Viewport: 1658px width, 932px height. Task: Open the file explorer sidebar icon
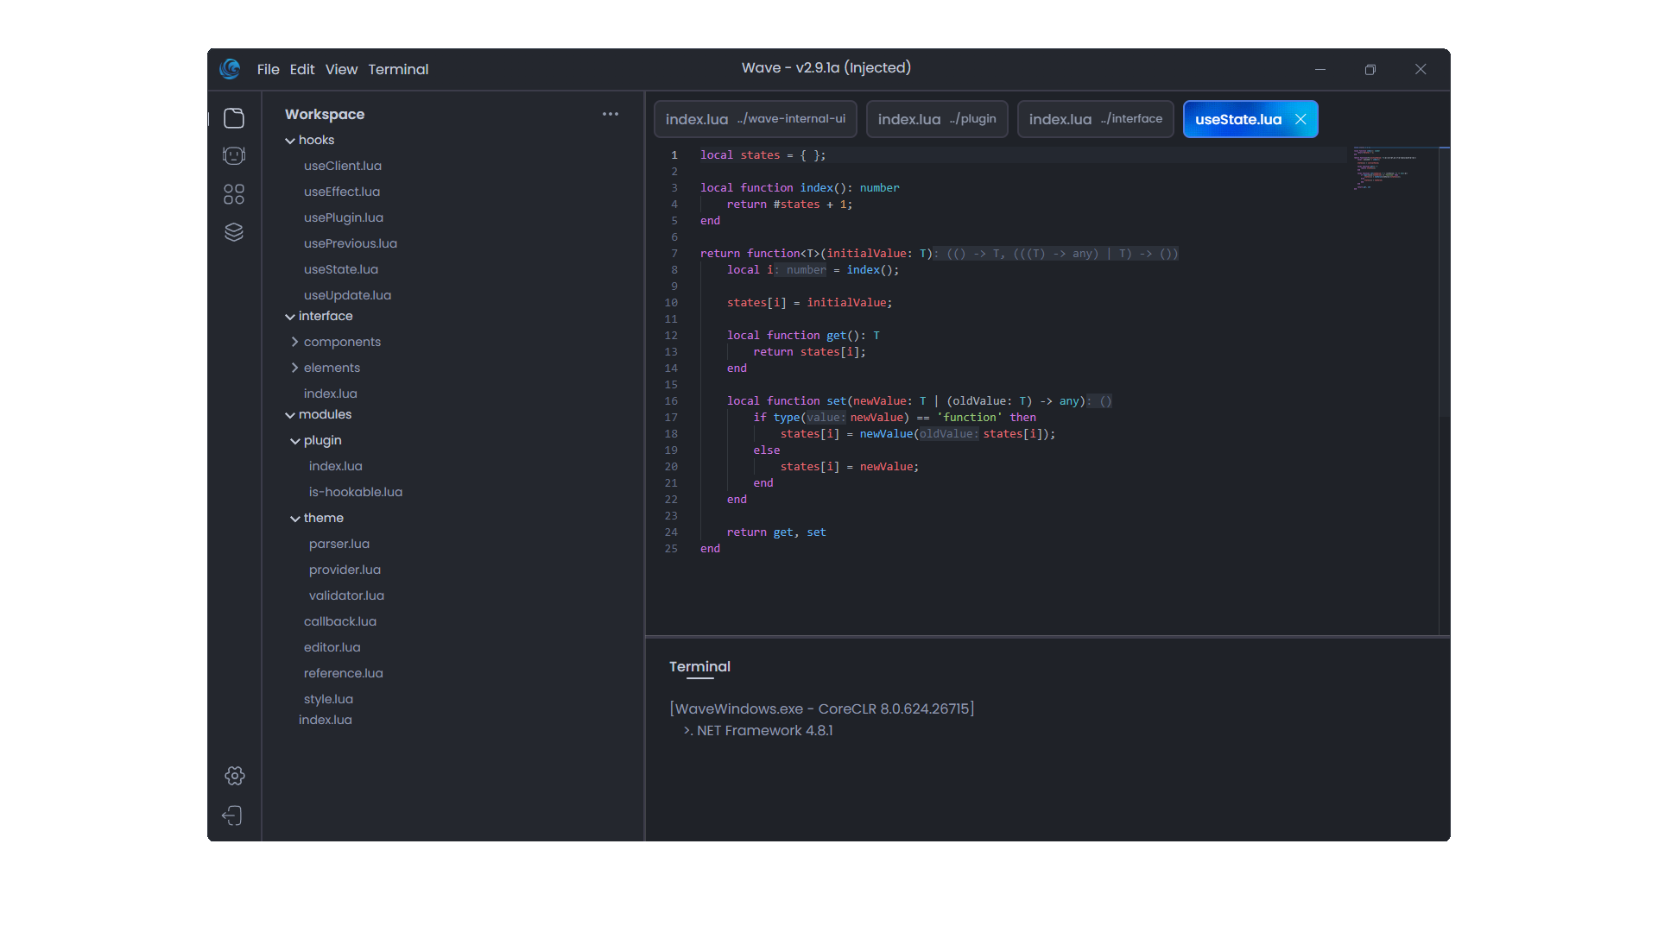(x=234, y=118)
